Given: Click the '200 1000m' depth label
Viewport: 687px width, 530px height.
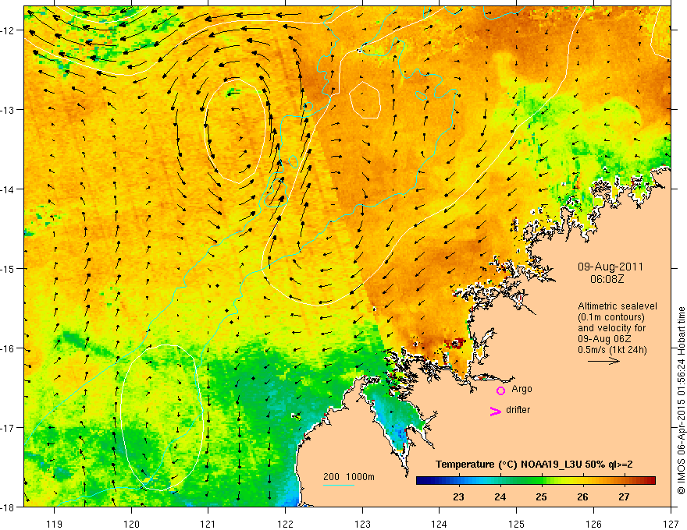Looking at the screenshot, I should click(x=349, y=477).
